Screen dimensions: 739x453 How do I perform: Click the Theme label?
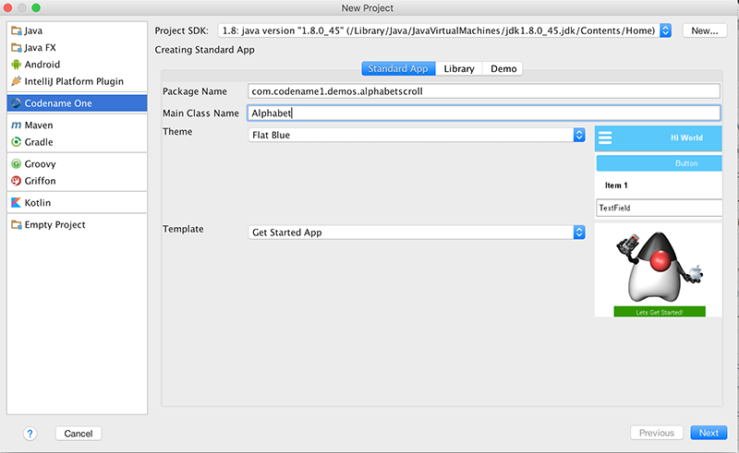point(177,131)
